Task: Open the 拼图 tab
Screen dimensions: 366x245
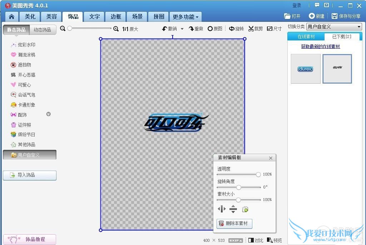Action: [159, 16]
